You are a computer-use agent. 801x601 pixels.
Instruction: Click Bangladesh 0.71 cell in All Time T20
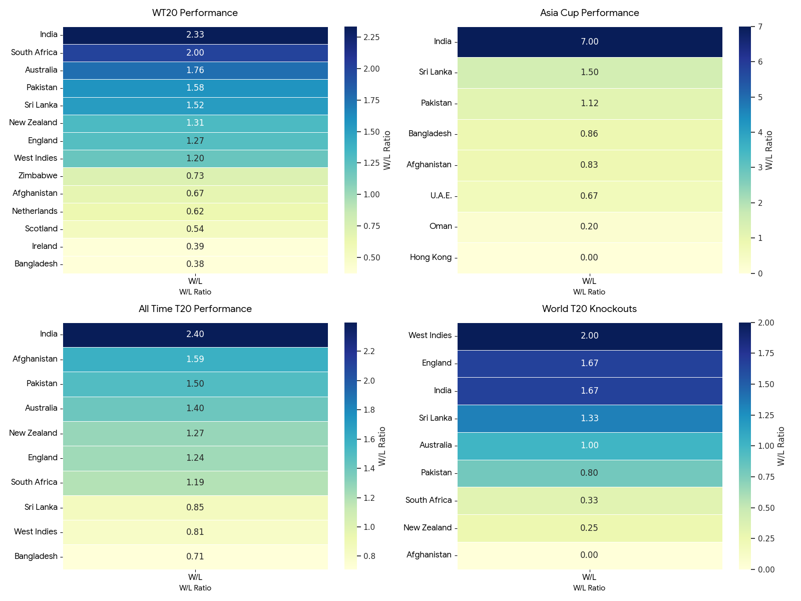point(195,557)
